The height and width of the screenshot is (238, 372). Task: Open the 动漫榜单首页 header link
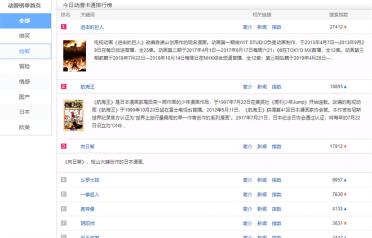tap(24, 5)
